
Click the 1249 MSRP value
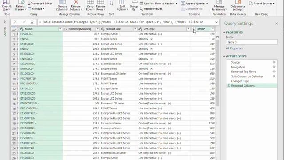point(211,124)
